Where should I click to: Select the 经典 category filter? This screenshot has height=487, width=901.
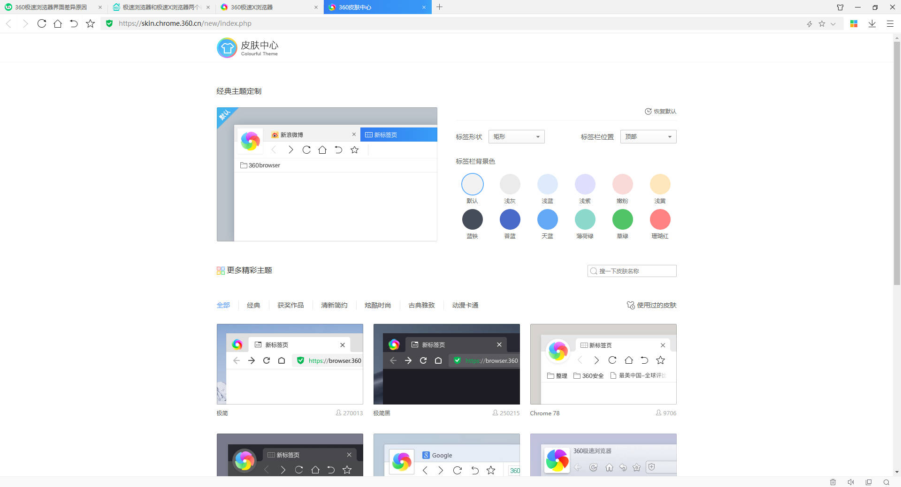[253, 305]
